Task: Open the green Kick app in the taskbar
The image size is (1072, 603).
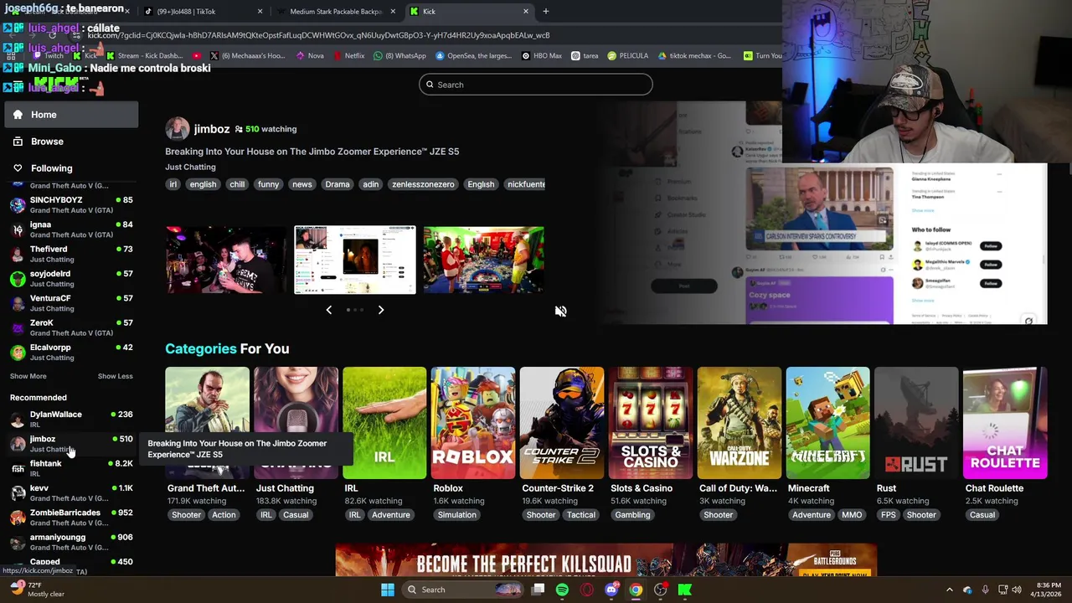Action: [x=684, y=590]
